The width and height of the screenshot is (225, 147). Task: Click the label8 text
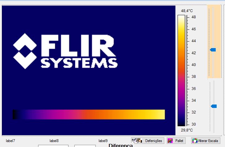[x=54, y=141]
